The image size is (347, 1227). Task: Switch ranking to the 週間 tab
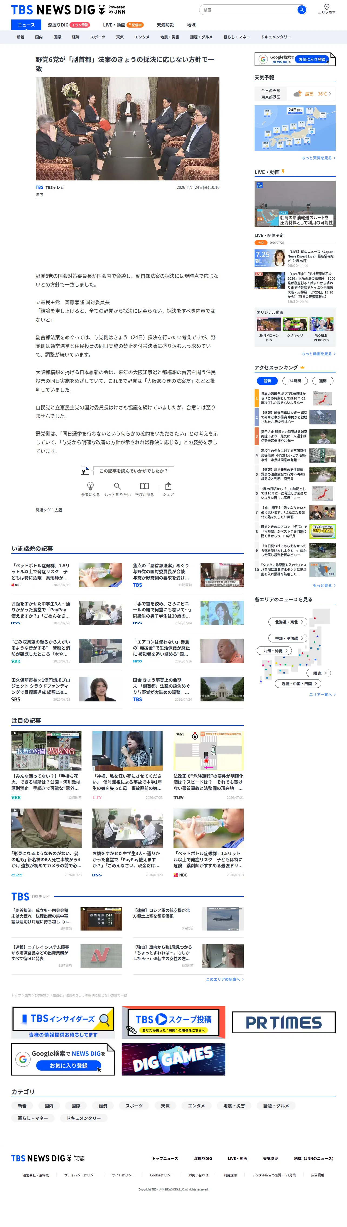tap(323, 381)
